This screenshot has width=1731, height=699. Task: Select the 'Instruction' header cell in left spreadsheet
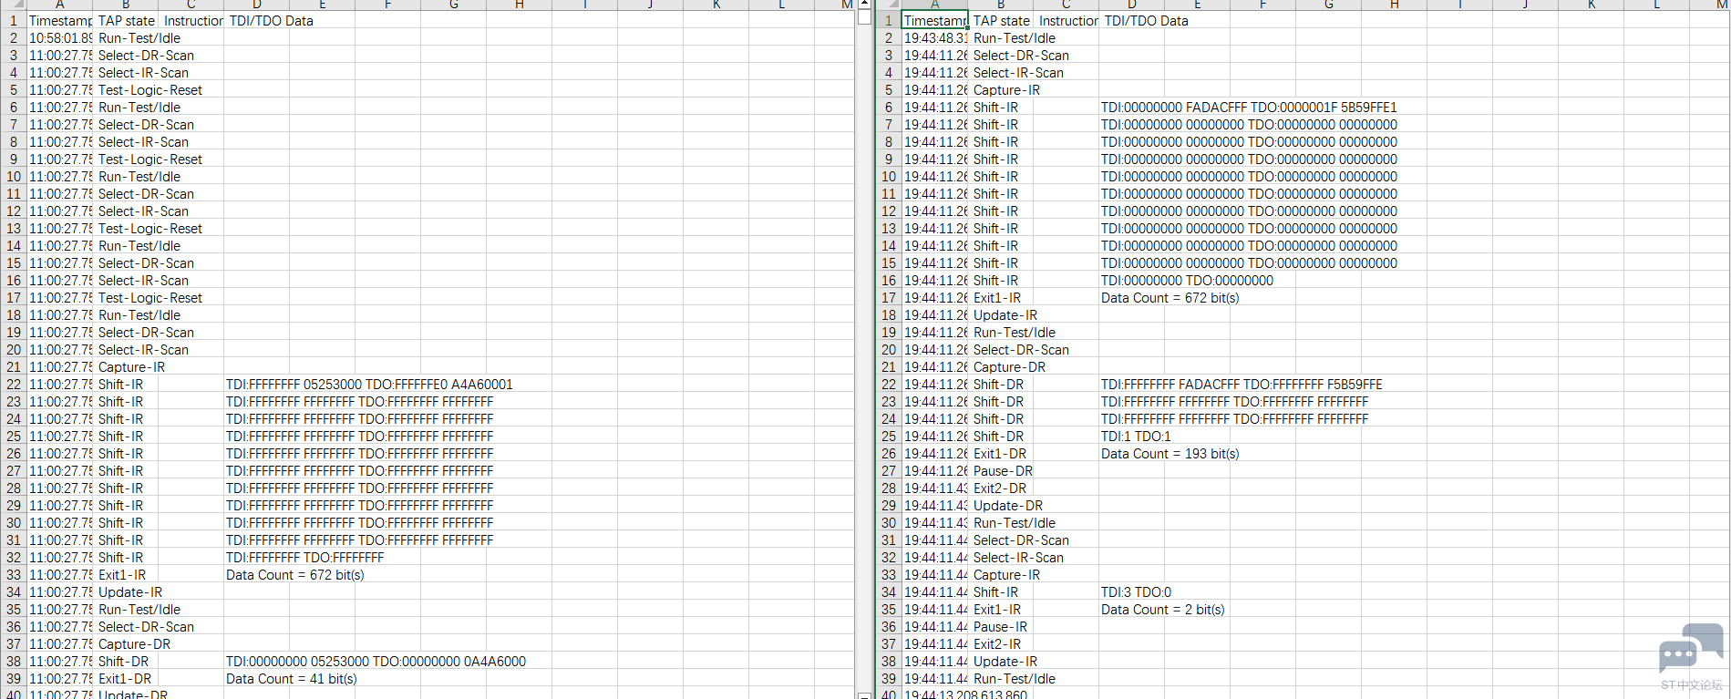tap(192, 20)
